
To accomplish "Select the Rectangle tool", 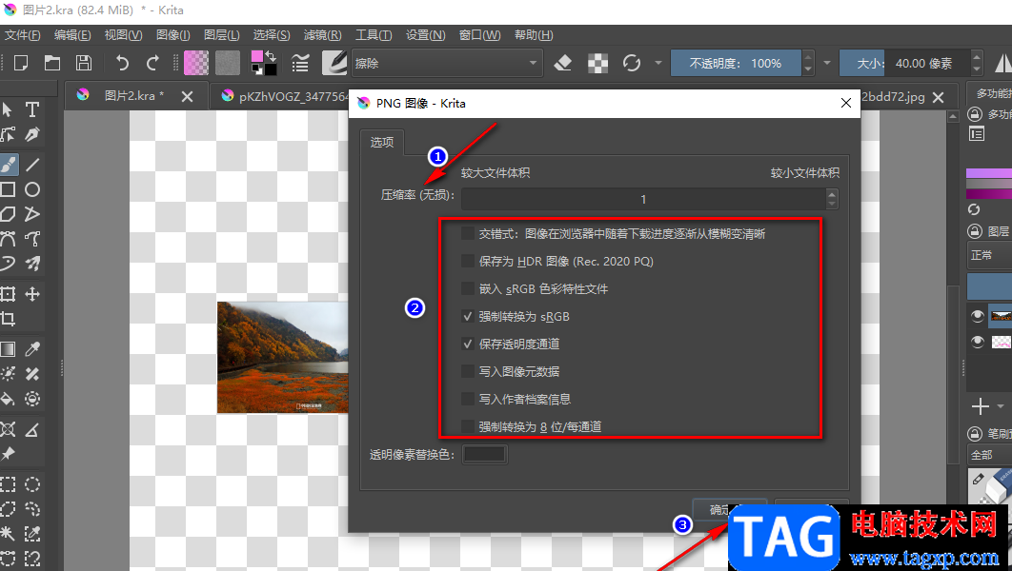I will point(8,189).
